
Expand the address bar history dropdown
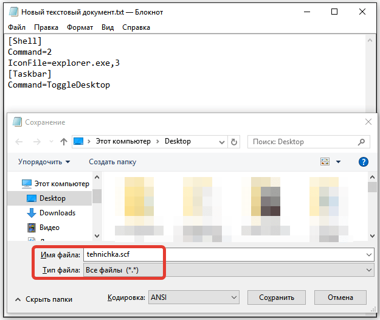click(x=221, y=142)
